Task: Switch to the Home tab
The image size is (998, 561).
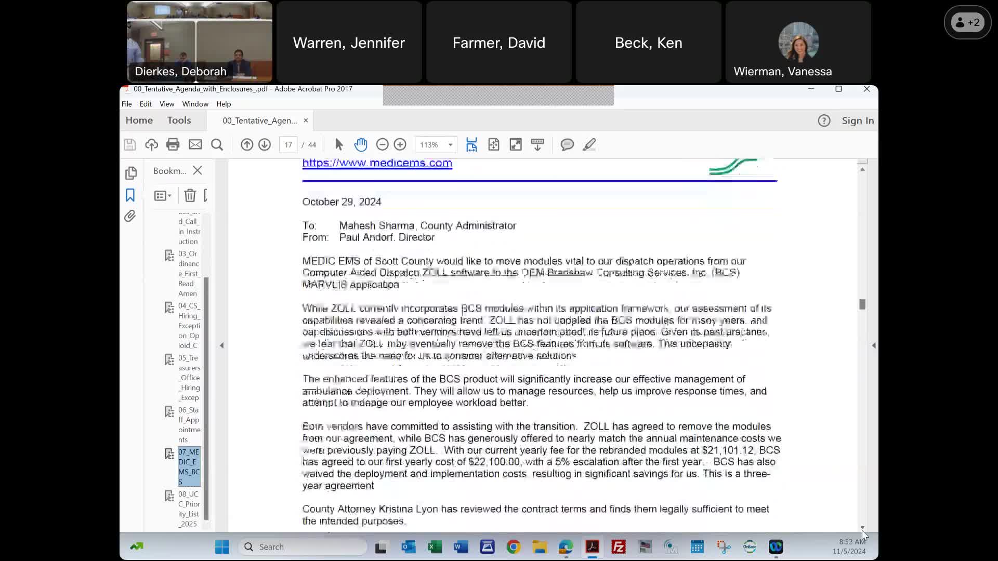Action: coord(139,121)
